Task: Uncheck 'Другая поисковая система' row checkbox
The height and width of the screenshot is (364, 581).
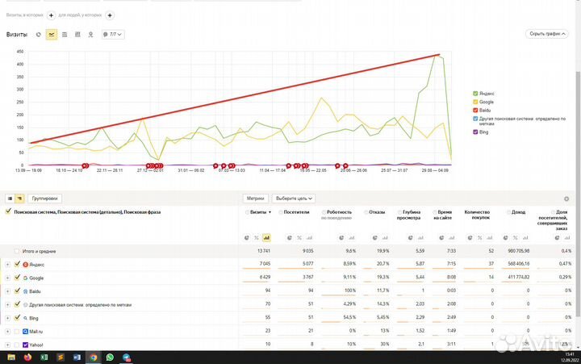Action: pyautogui.click(x=17, y=304)
